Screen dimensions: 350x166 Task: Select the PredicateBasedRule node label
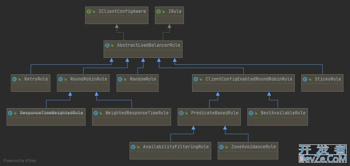pyautogui.click(x=215, y=113)
